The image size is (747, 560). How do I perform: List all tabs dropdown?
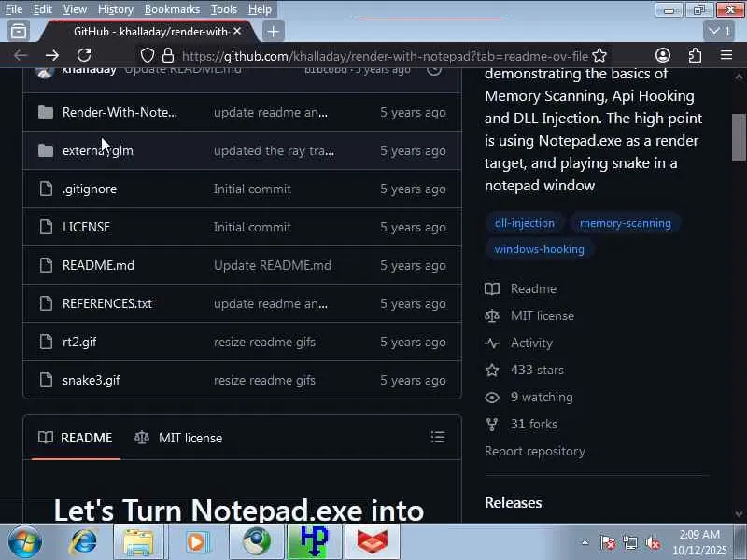click(720, 32)
